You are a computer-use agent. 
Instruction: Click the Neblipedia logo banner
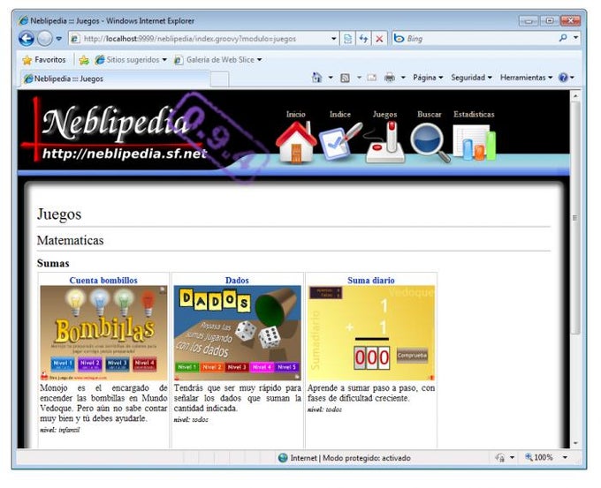tap(115, 131)
